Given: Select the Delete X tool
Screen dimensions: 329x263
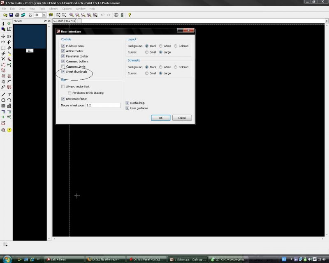Looking at the screenshot, I should [3, 59].
